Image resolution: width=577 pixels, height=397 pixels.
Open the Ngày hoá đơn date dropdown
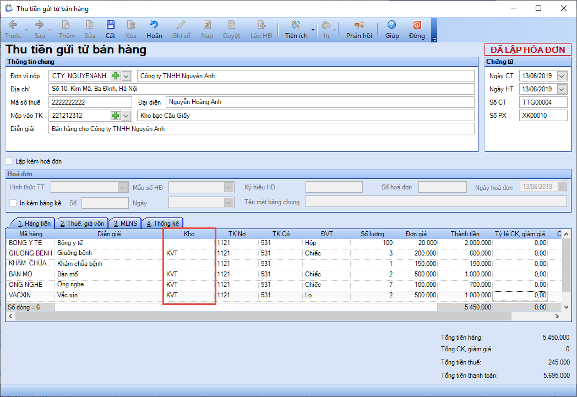562,187
